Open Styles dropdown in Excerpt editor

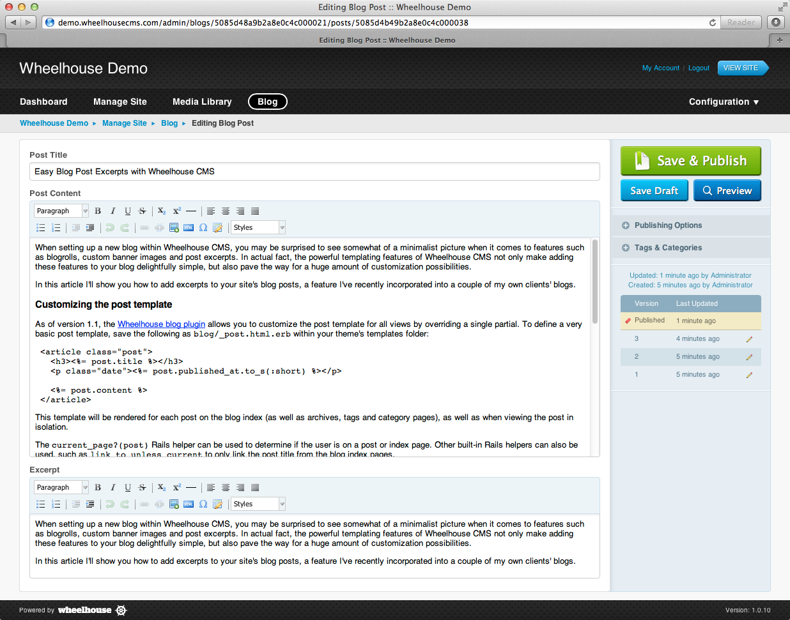(258, 504)
